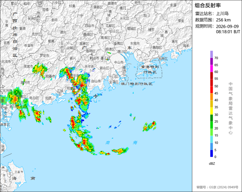Pick the dark green swatch between 25 and 30
242x192 pixels.
coord(211,118)
